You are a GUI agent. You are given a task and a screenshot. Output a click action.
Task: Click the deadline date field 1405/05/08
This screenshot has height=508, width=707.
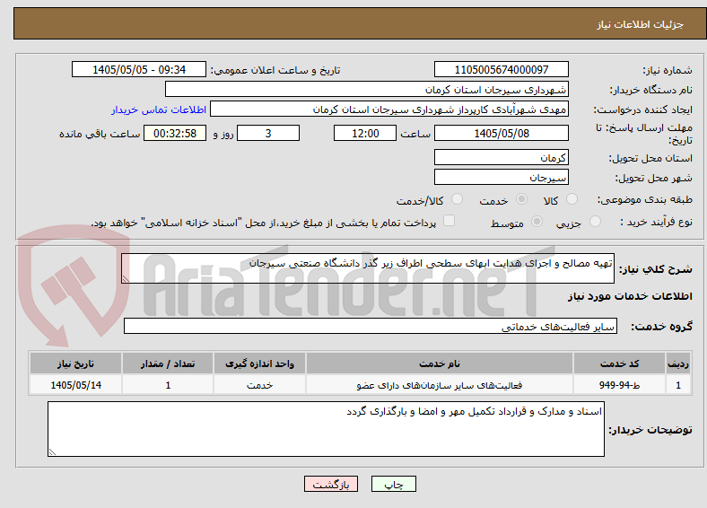point(501,133)
